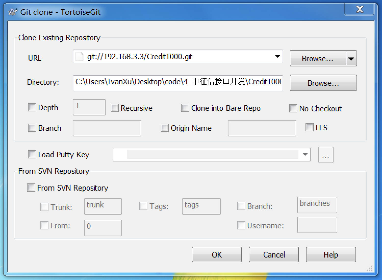Image resolution: width=382 pixels, height=280 pixels.
Task: Click the Directory path field
Action: tap(178, 83)
